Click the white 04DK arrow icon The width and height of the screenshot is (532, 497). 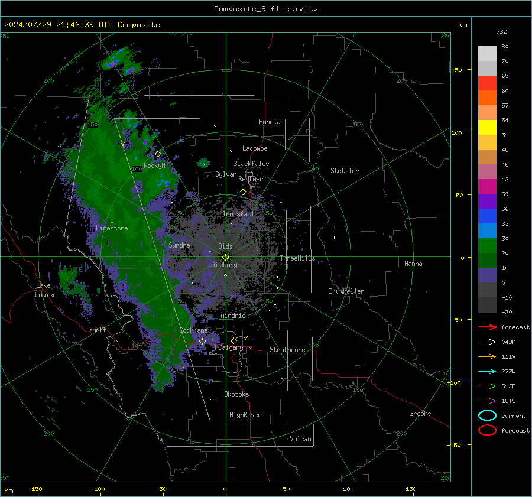click(x=487, y=342)
